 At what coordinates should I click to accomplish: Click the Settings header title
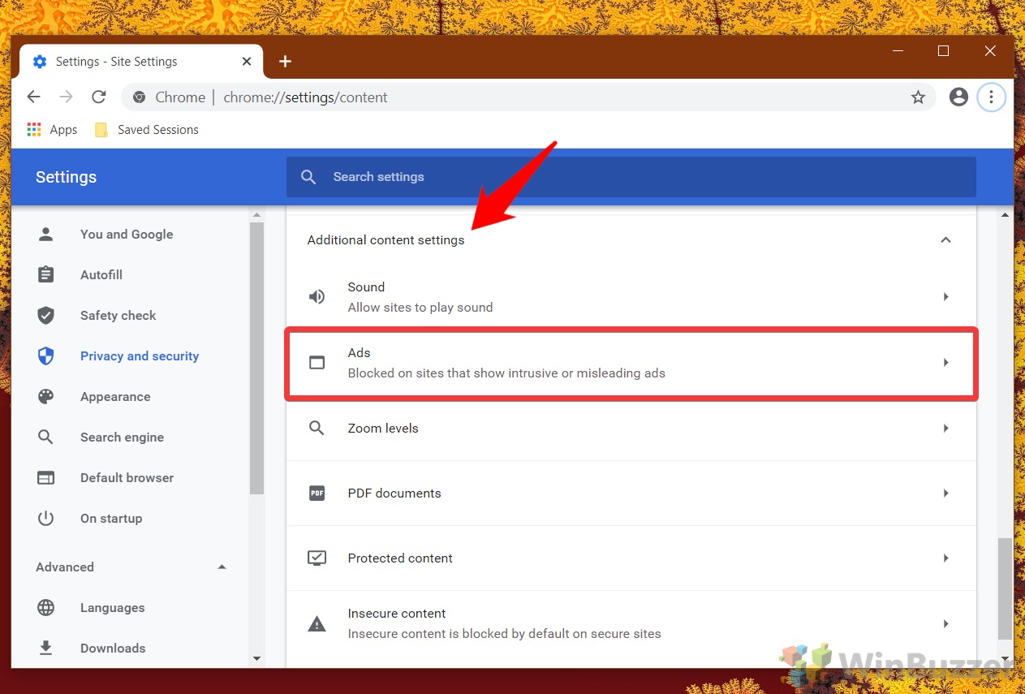point(67,177)
